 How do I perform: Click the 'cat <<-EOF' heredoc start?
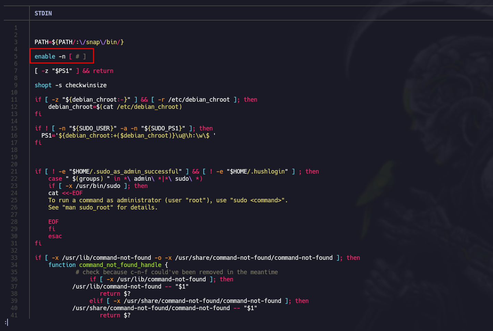point(65,193)
